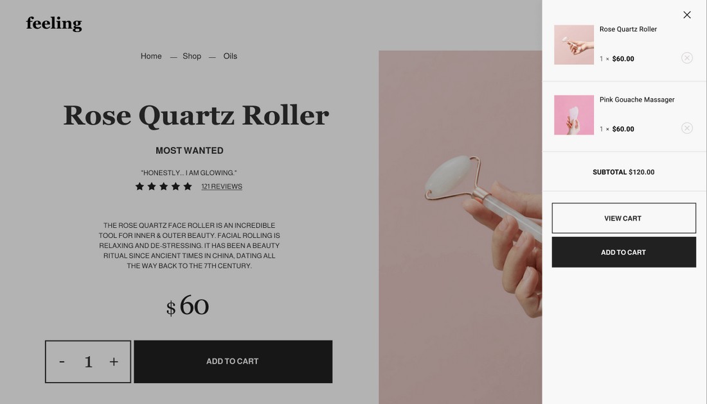Click the quantity number field
Viewport: 707px width, 404px height.
[x=89, y=361]
